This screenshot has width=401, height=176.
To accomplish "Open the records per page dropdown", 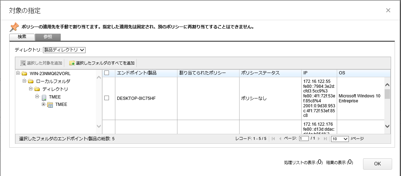I will (x=340, y=139).
